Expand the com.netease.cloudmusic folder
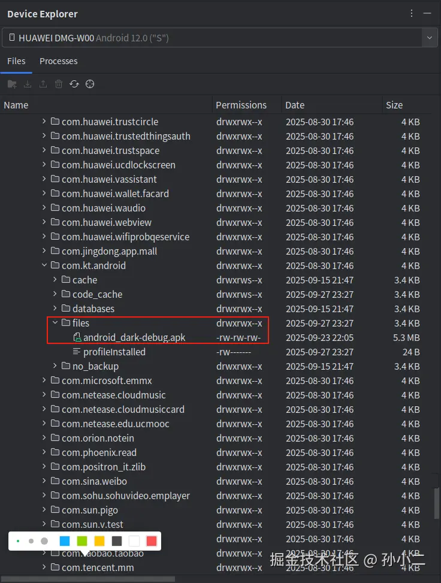The image size is (441, 583). click(44, 394)
